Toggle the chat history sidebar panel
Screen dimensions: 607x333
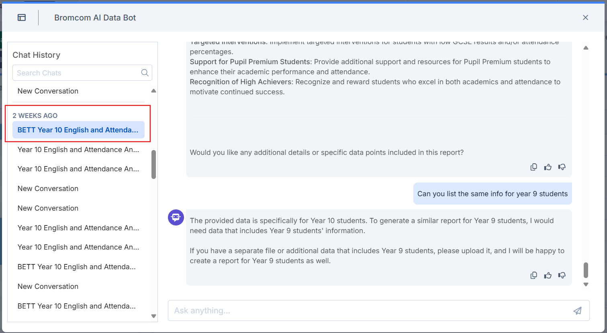tap(22, 17)
